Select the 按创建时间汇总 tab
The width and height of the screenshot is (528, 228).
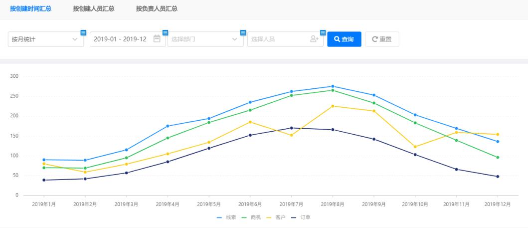(x=30, y=9)
